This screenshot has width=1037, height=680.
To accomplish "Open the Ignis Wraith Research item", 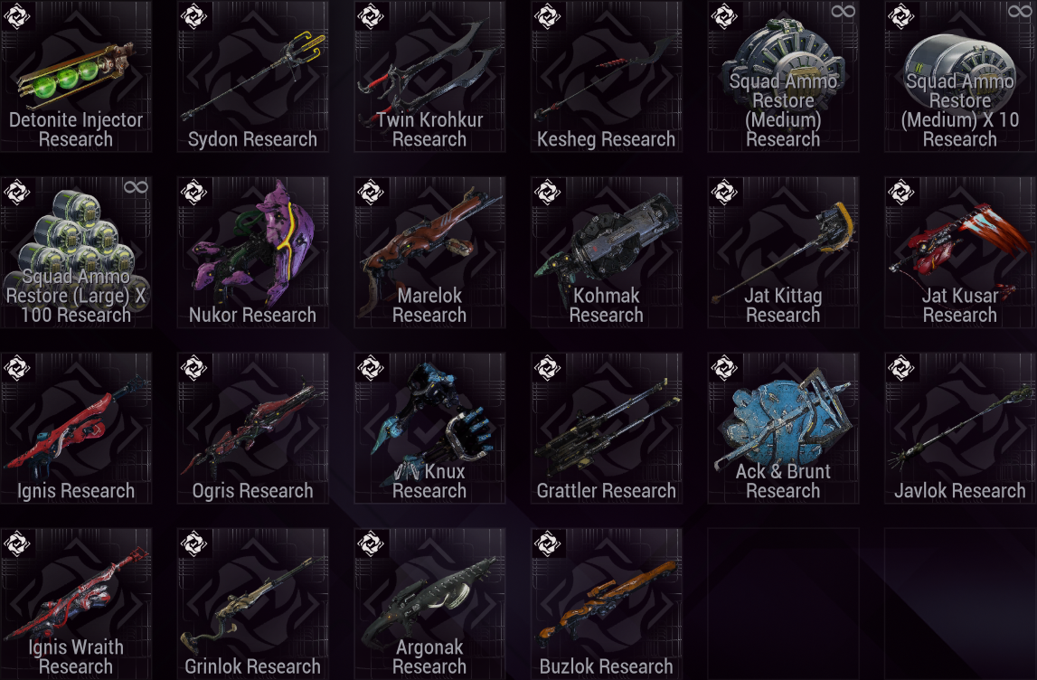I will pos(76,603).
